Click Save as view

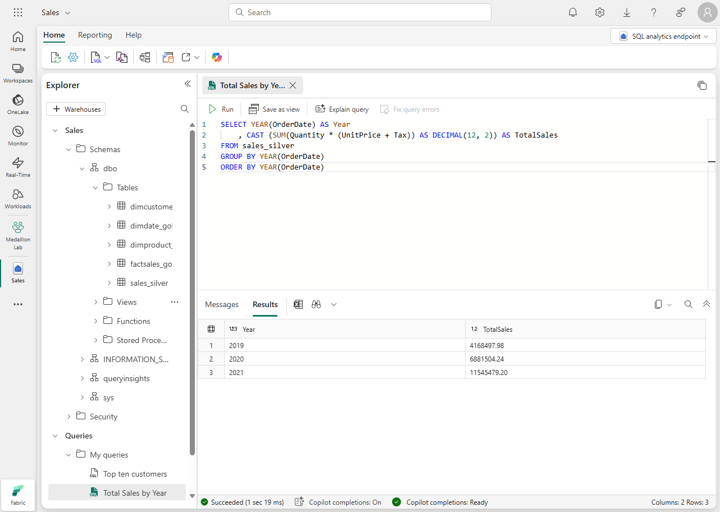pyautogui.click(x=274, y=109)
